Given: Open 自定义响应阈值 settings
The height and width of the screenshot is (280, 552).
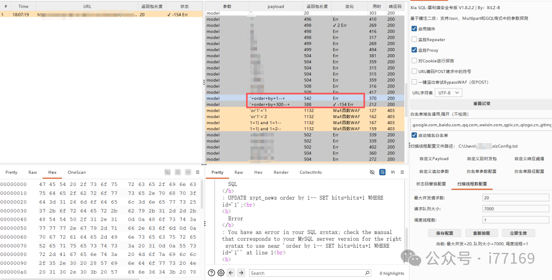Looking at the screenshot, I should [529, 158].
